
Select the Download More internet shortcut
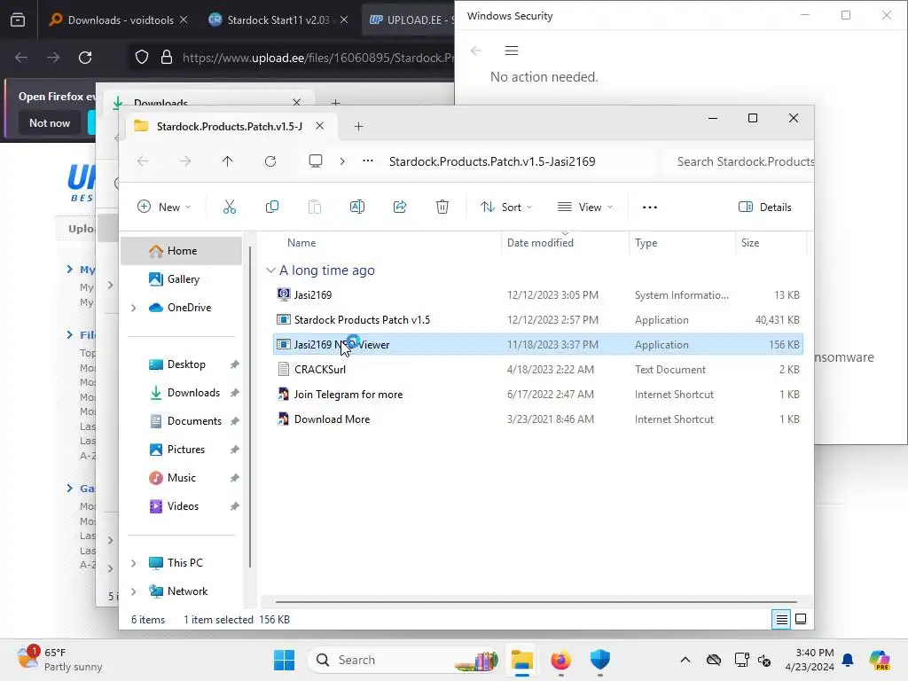[538, 419]
